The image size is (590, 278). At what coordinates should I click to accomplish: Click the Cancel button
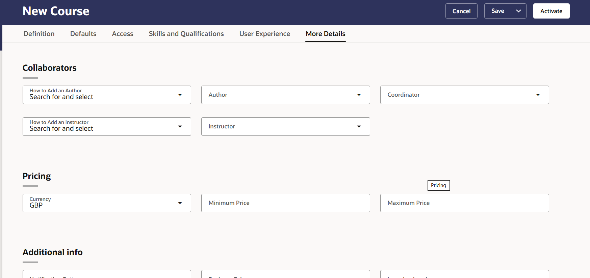(461, 11)
